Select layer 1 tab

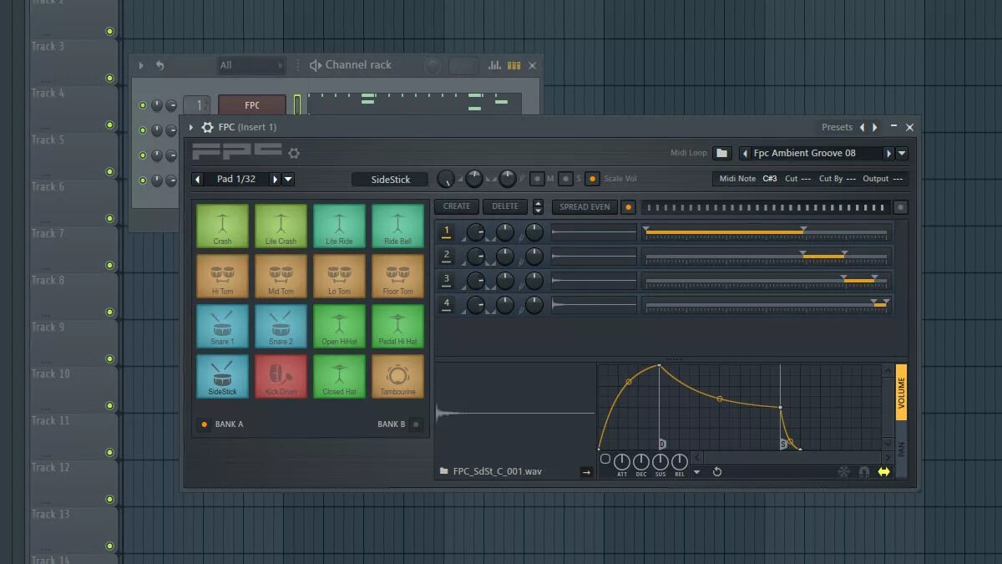[x=448, y=231]
